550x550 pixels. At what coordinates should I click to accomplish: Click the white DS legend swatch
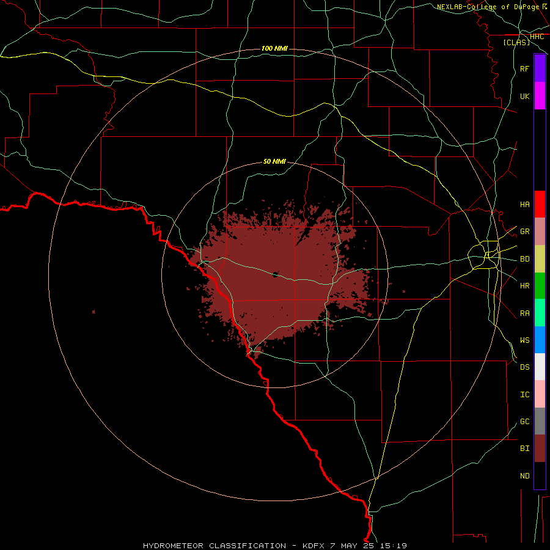[x=540, y=367]
